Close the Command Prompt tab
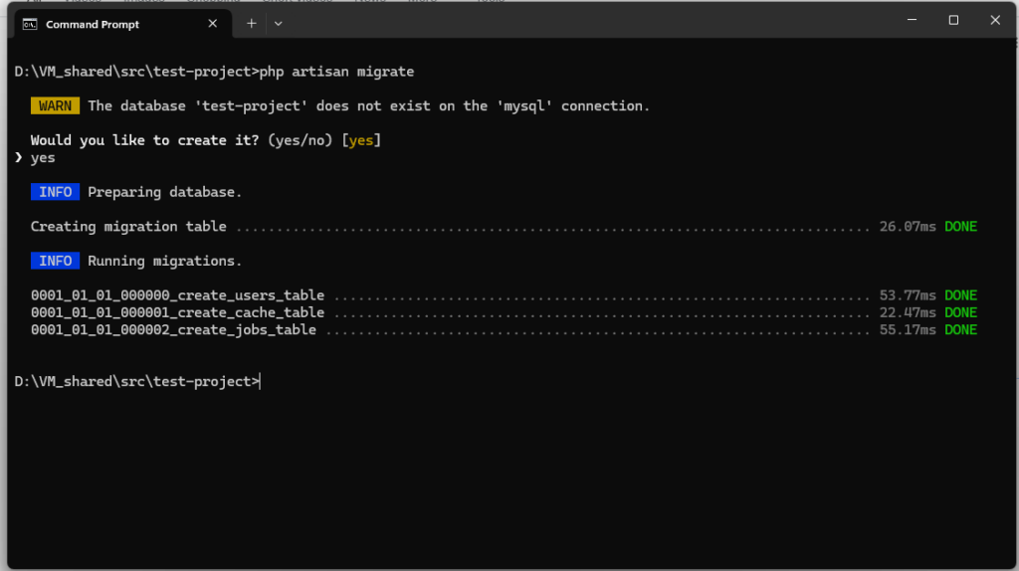The image size is (1019, 571). pyautogui.click(x=213, y=24)
